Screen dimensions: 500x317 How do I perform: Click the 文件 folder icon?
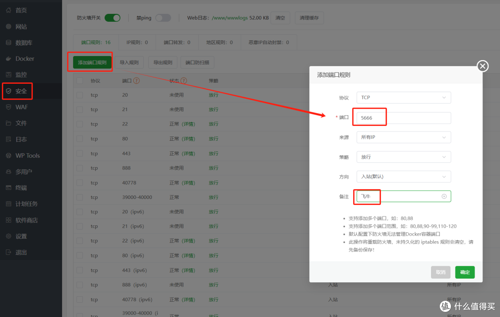(9, 123)
